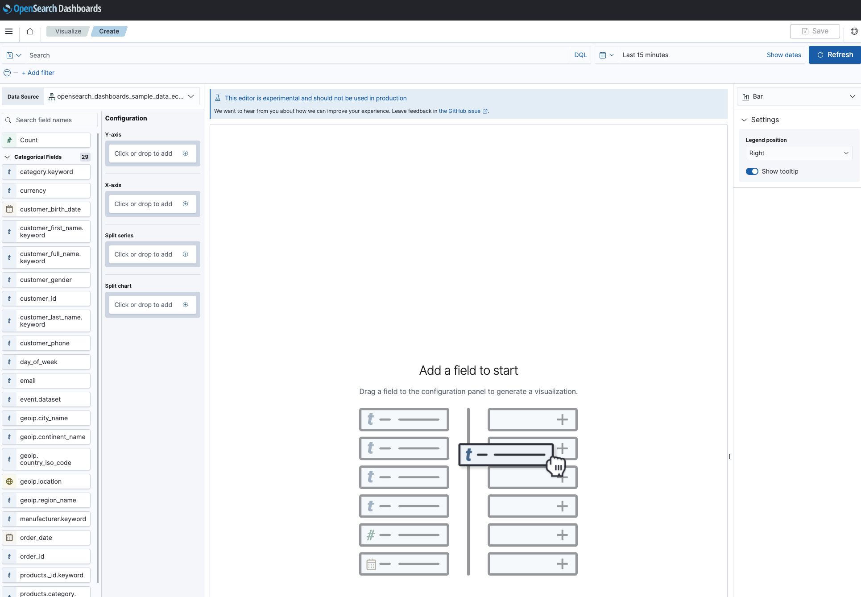This screenshot has width=861, height=597.
Task: Click the plus icon in Split chart zone
Action: click(x=186, y=305)
